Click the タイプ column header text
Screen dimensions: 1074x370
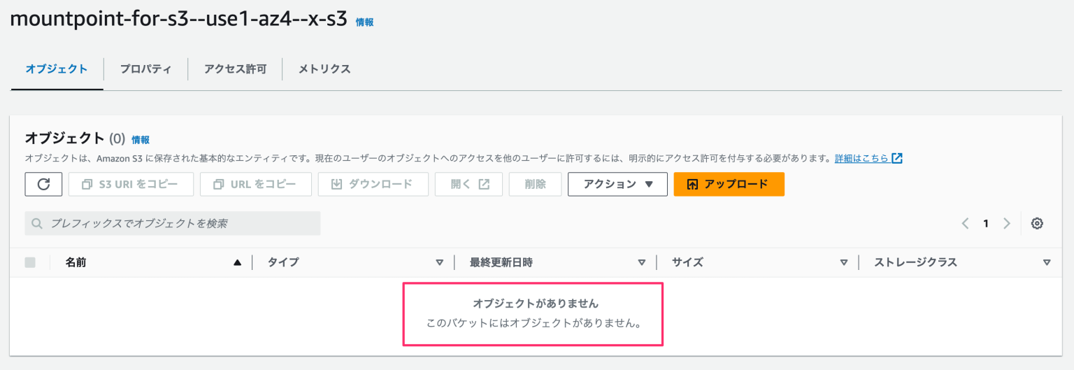pyautogui.click(x=283, y=262)
